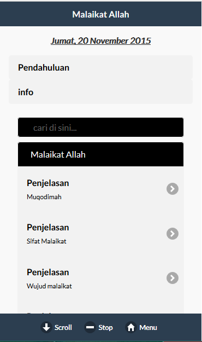Click the Stop minus icon
This screenshot has height=342, width=202.
pyautogui.click(x=90, y=327)
